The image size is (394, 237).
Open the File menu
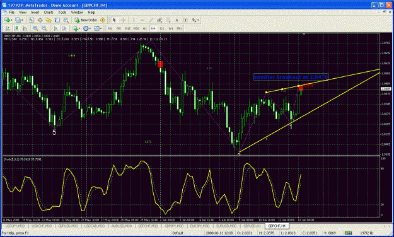point(12,13)
